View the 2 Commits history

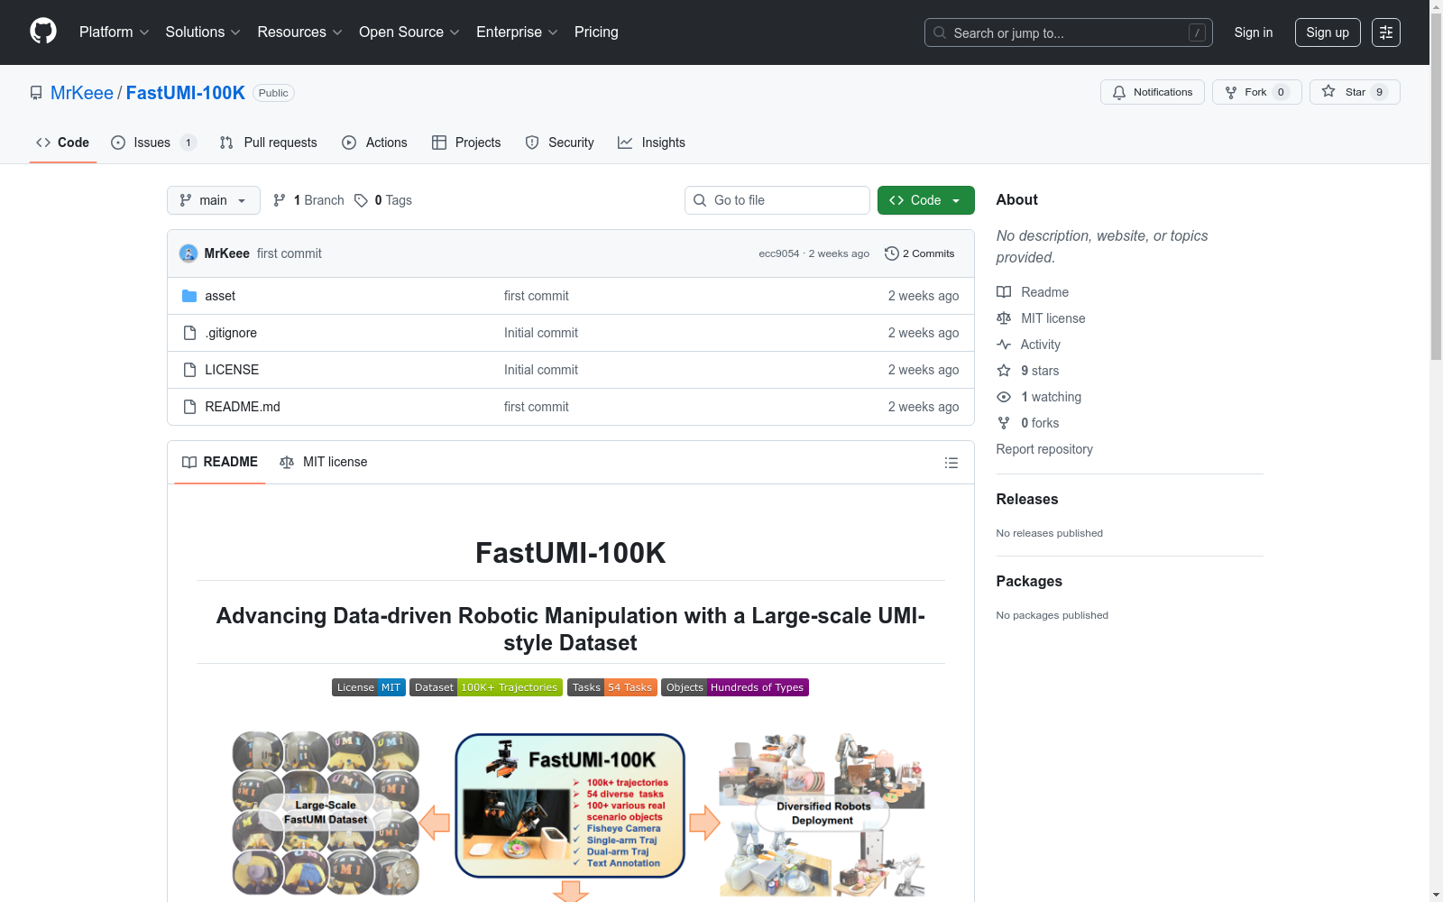[x=920, y=253]
